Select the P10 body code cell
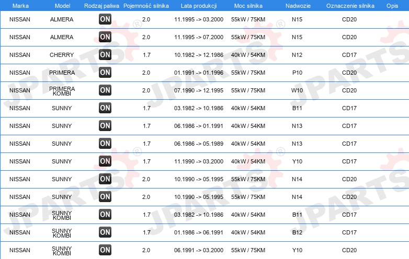The width and height of the screenshot is (409, 259). pyautogui.click(x=297, y=73)
